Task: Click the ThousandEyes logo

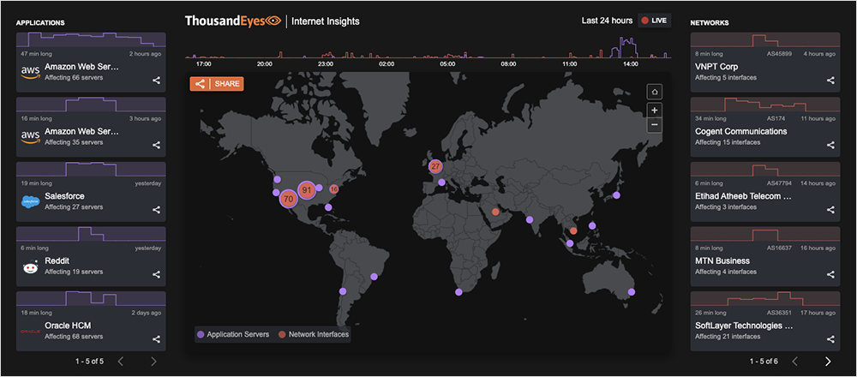Action: click(233, 21)
